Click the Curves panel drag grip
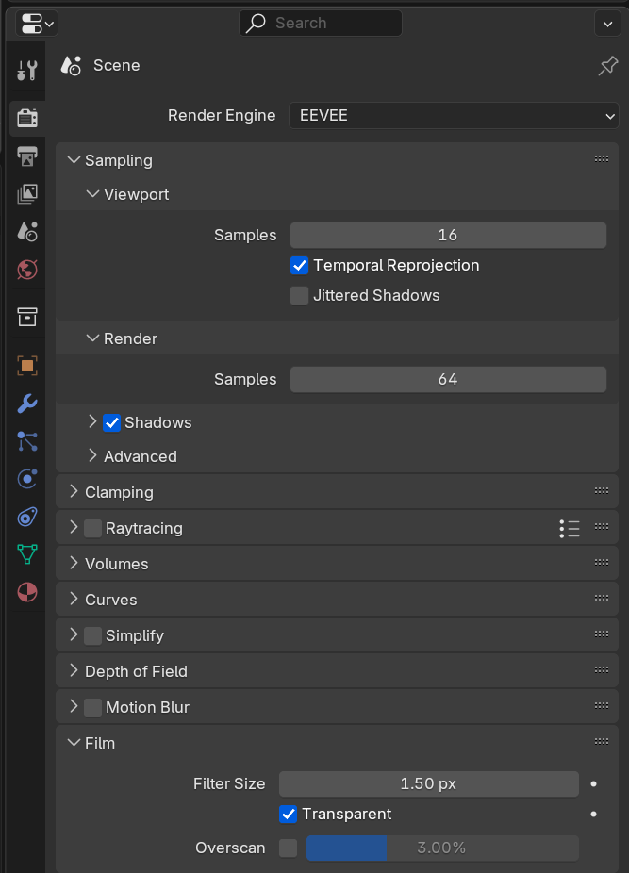629x873 pixels. coord(601,599)
